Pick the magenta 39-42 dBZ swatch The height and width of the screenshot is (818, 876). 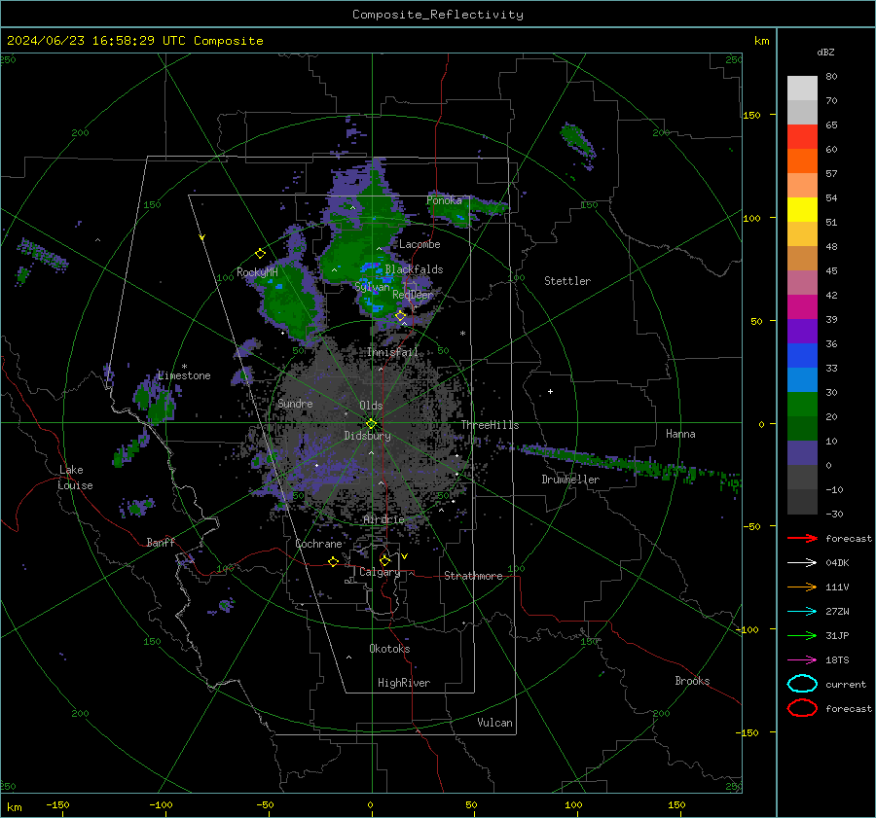(x=802, y=307)
